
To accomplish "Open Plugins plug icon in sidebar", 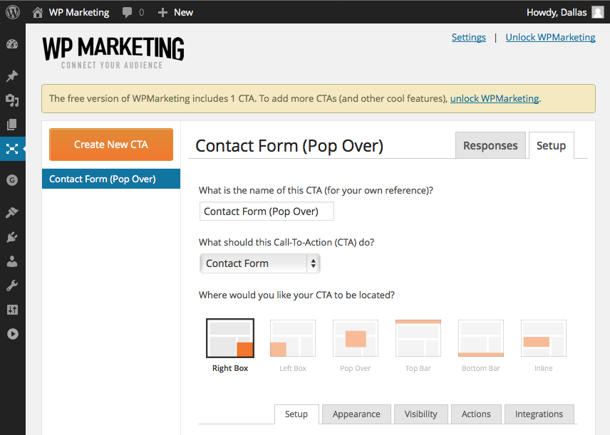I will 12,237.
